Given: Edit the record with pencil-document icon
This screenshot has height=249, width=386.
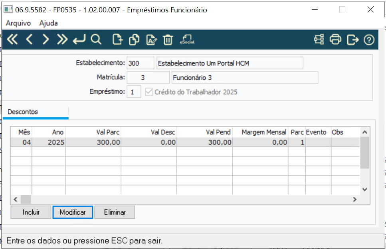Looking at the screenshot, I should point(151,40).
